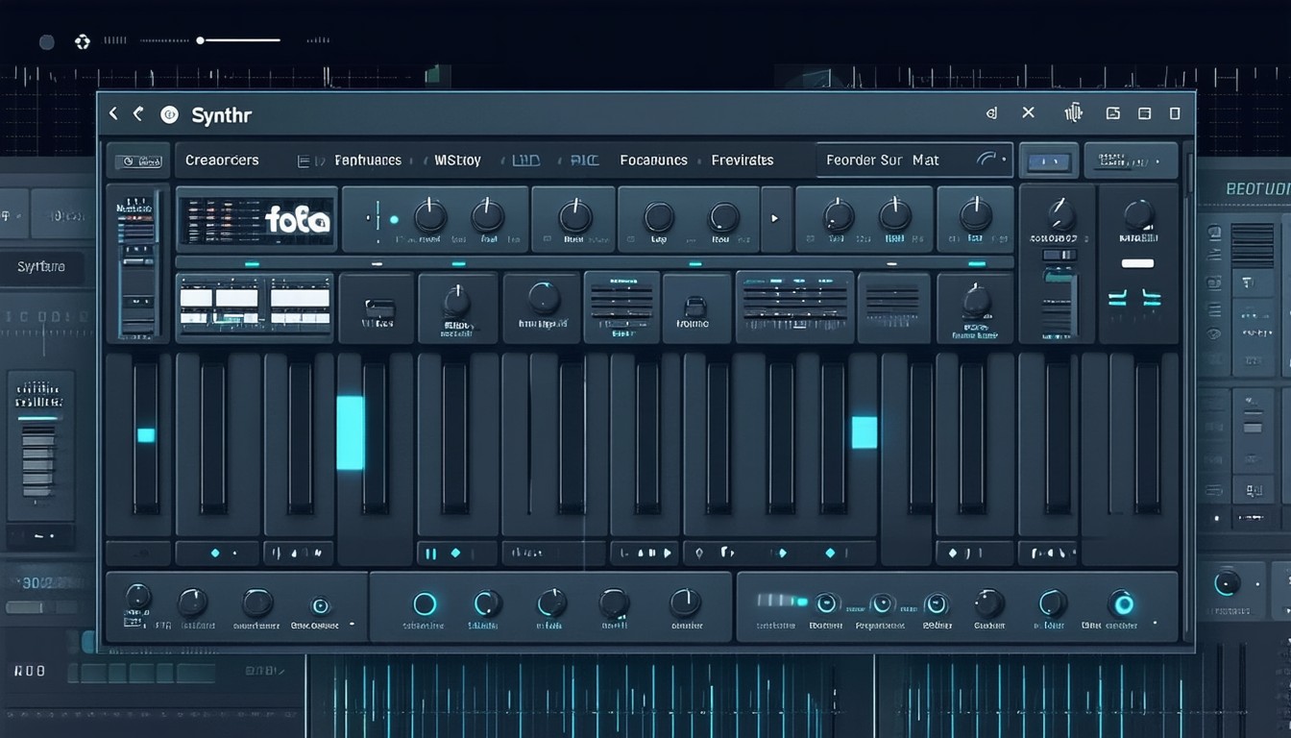Image resolution: width=1291 pixels, height=738 pixels.
Task: Click the round Synthr logo icon
Action: [x=170, y=115]
